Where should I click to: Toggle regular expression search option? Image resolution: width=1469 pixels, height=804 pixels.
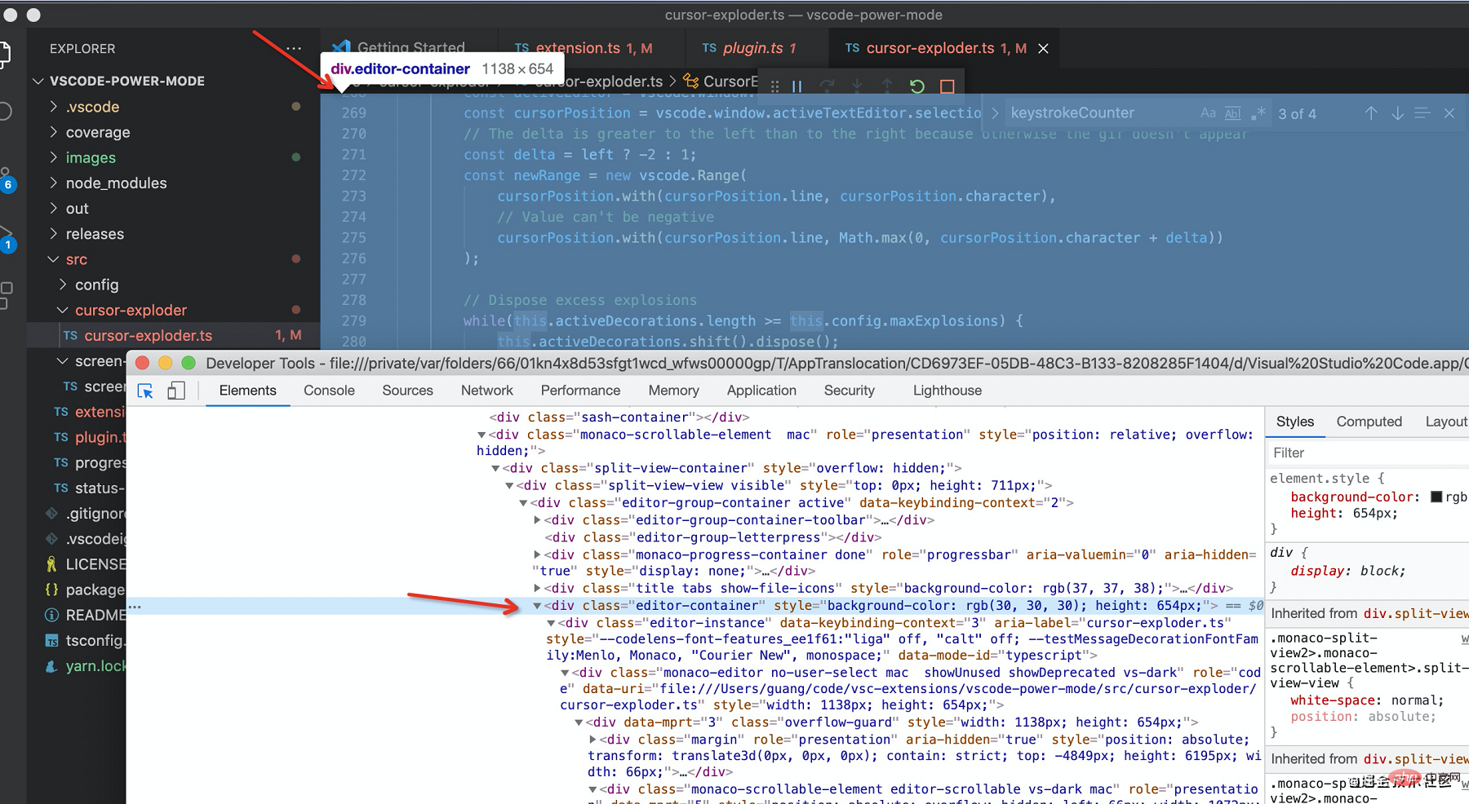click(1258, 113)
